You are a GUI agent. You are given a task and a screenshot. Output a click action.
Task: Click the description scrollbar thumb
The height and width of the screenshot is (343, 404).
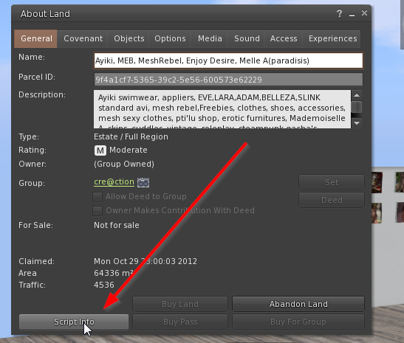pos(357,107)
